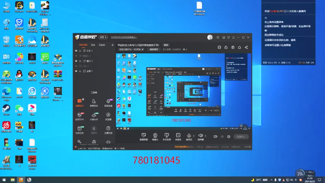Click the pill button right of category pill
Screen dimensions: 325x183
pos(154,50)
